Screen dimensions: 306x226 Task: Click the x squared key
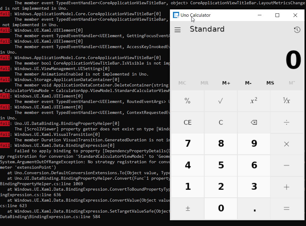point(254,101)
